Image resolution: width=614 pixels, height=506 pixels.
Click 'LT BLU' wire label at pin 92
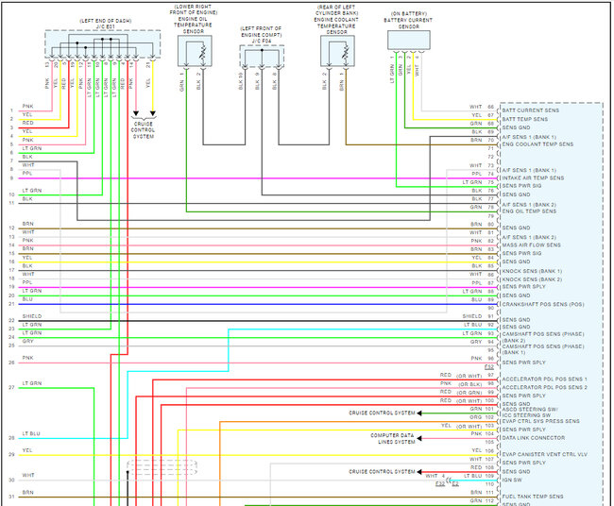pos(473,325)
